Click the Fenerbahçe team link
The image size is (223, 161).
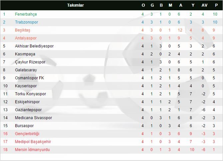26,14
